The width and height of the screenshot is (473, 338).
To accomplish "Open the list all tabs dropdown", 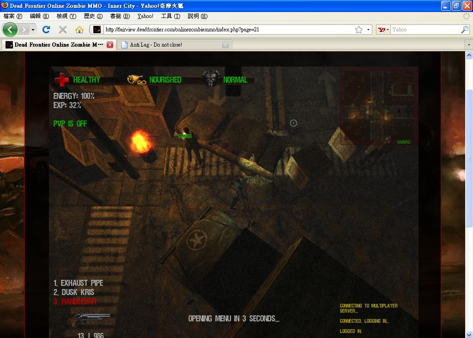I will click(x=469, y=45).
